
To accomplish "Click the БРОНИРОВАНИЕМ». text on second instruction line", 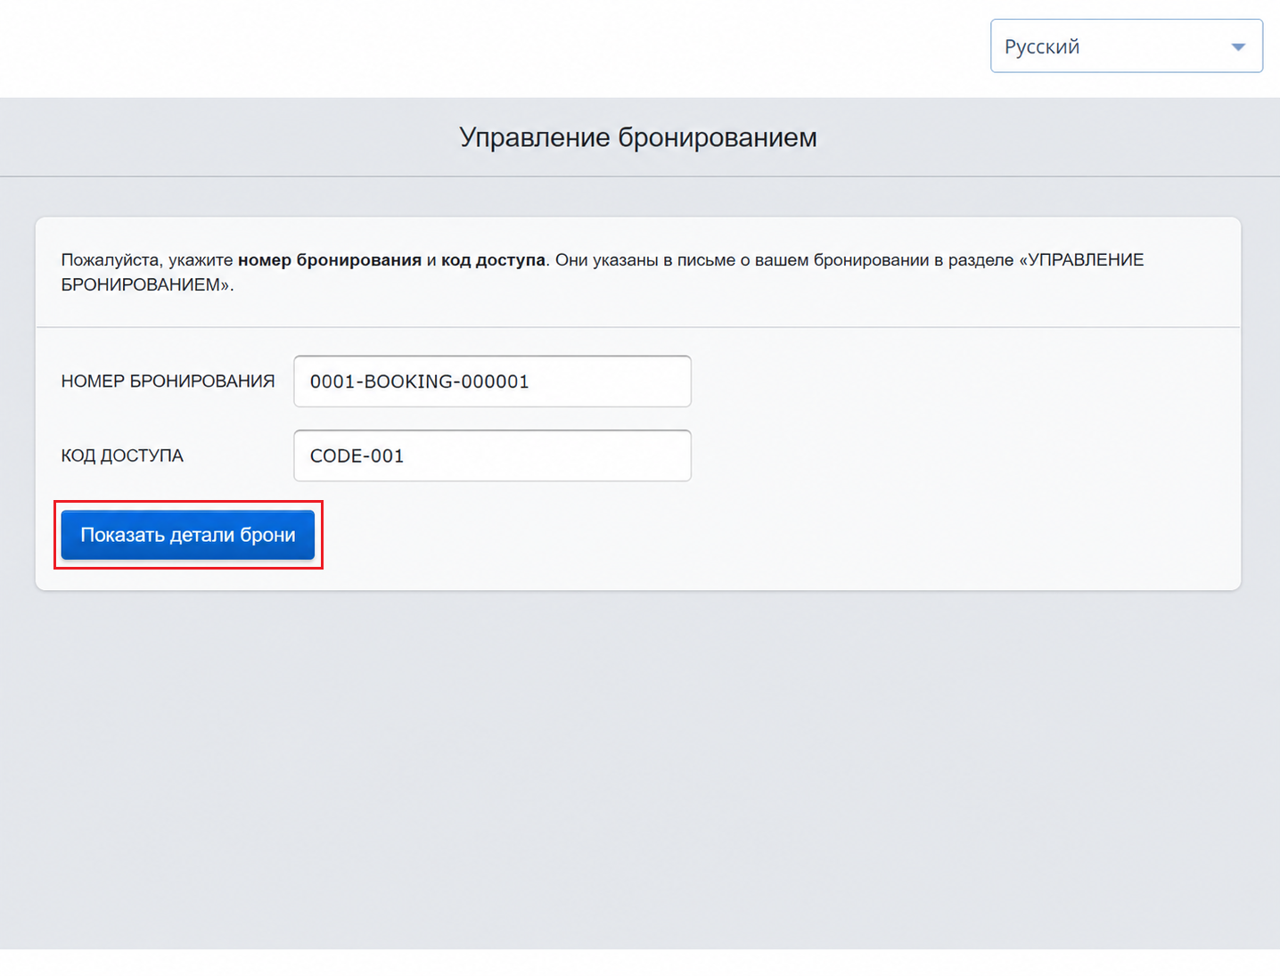I will (147, 285).
